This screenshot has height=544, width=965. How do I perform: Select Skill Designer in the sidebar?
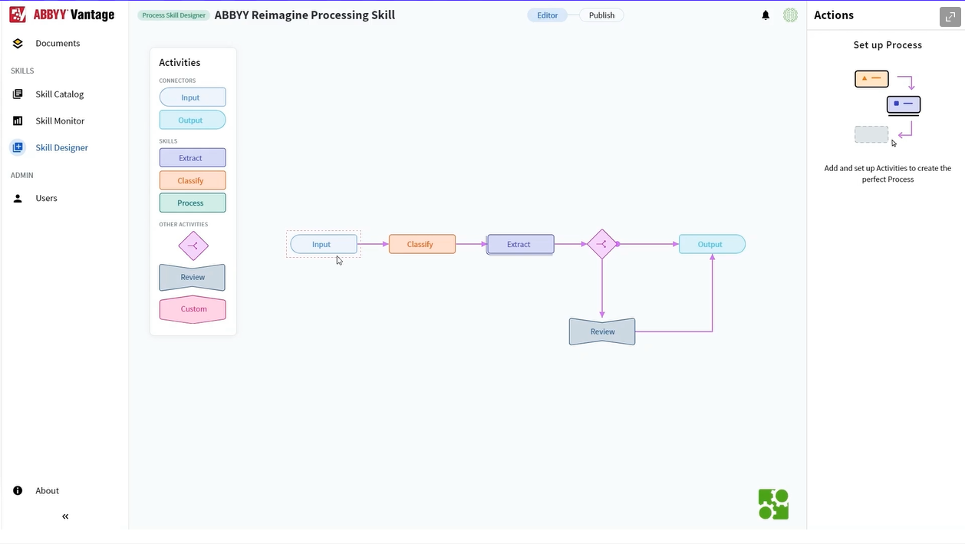point(61,147)
